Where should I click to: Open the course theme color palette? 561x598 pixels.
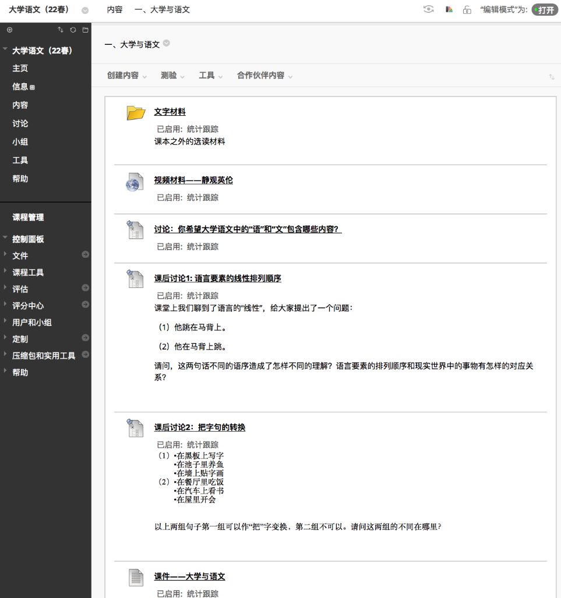pyautogui.click(x=449, y=10)
